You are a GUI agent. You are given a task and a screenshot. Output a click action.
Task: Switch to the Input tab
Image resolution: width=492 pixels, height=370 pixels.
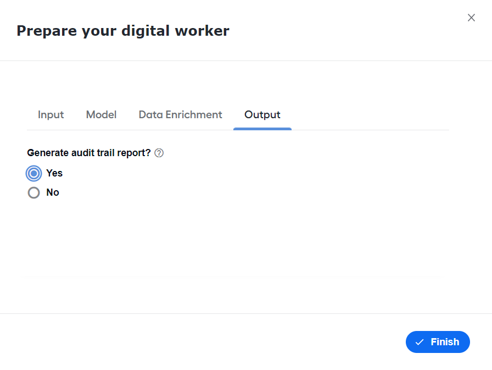[51, 115]
